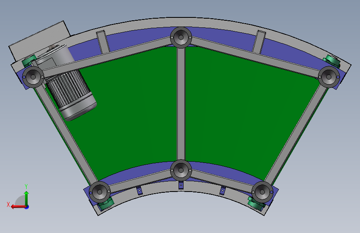Click the red X label on the triad

pyautogui.click(x=8, y=204)
